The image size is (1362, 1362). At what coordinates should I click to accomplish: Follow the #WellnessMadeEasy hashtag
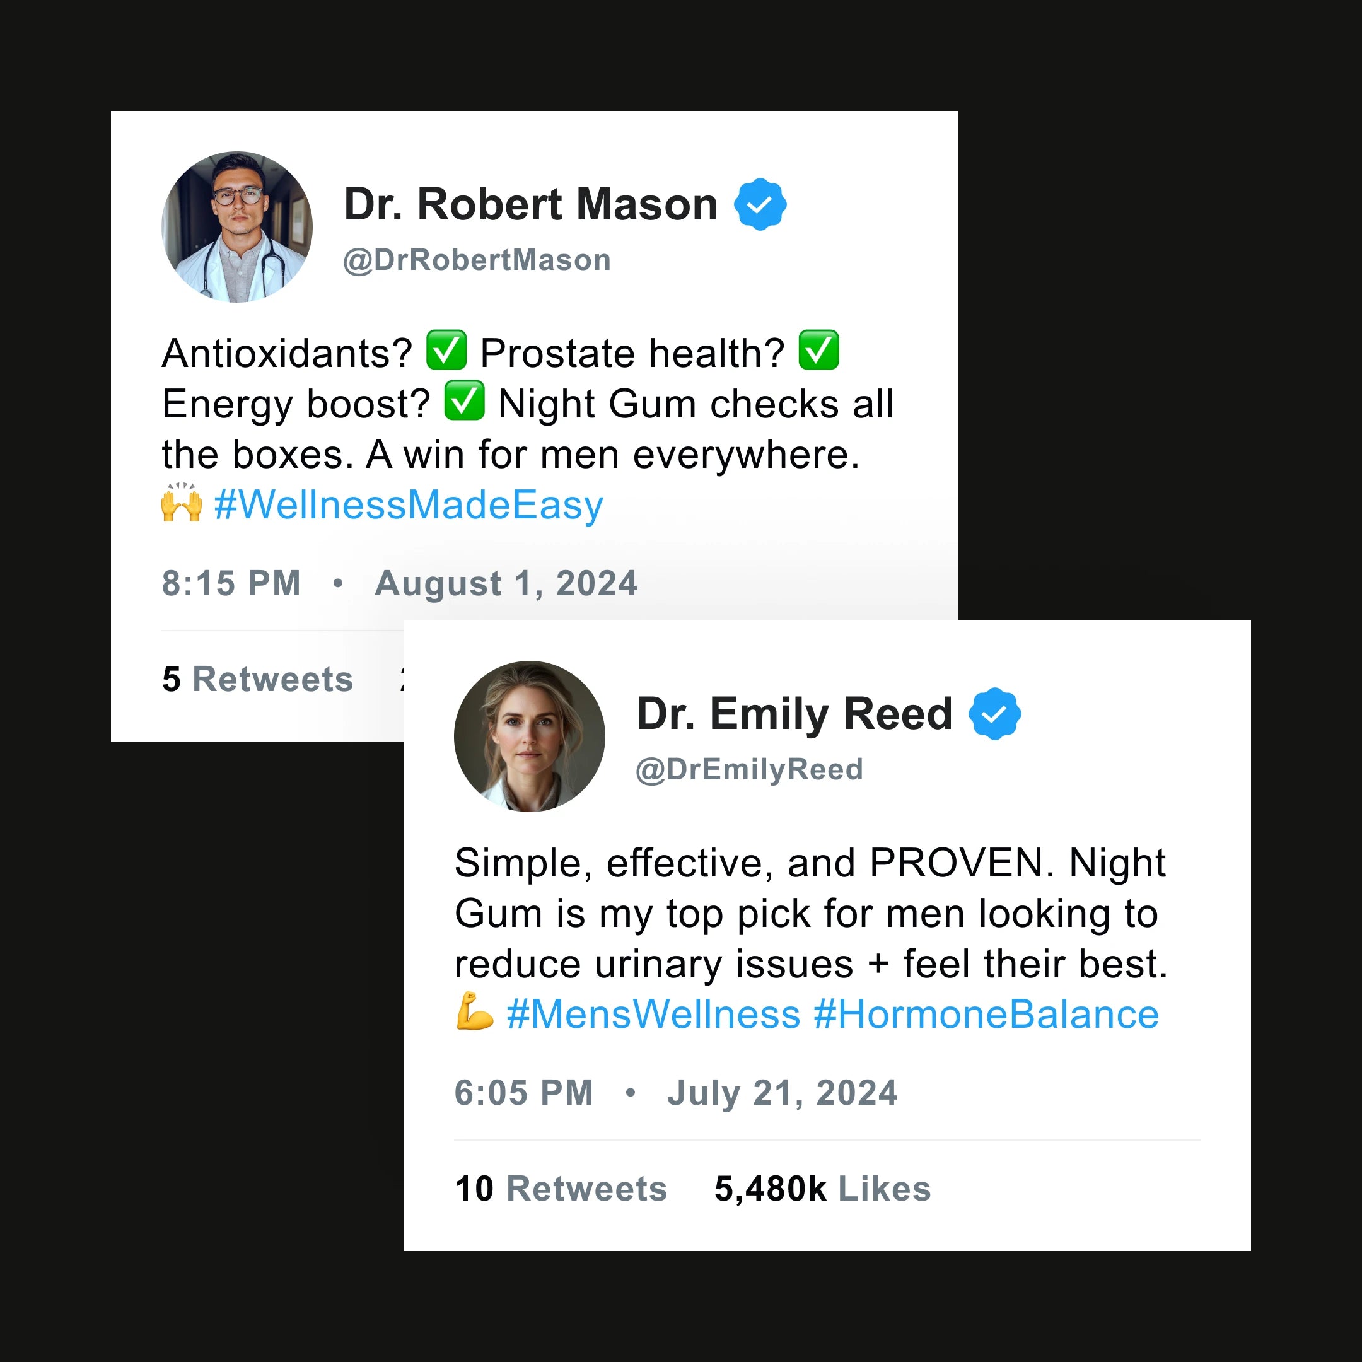tap(409, 504)
